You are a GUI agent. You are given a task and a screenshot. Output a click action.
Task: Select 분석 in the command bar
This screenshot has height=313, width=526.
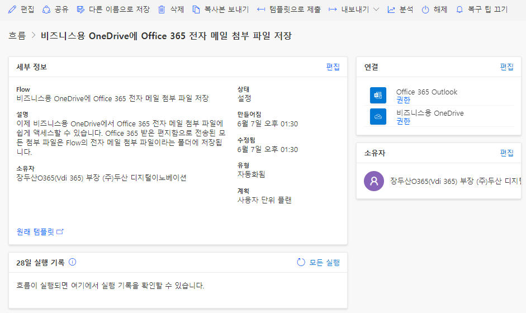click(x=406, y=10)
